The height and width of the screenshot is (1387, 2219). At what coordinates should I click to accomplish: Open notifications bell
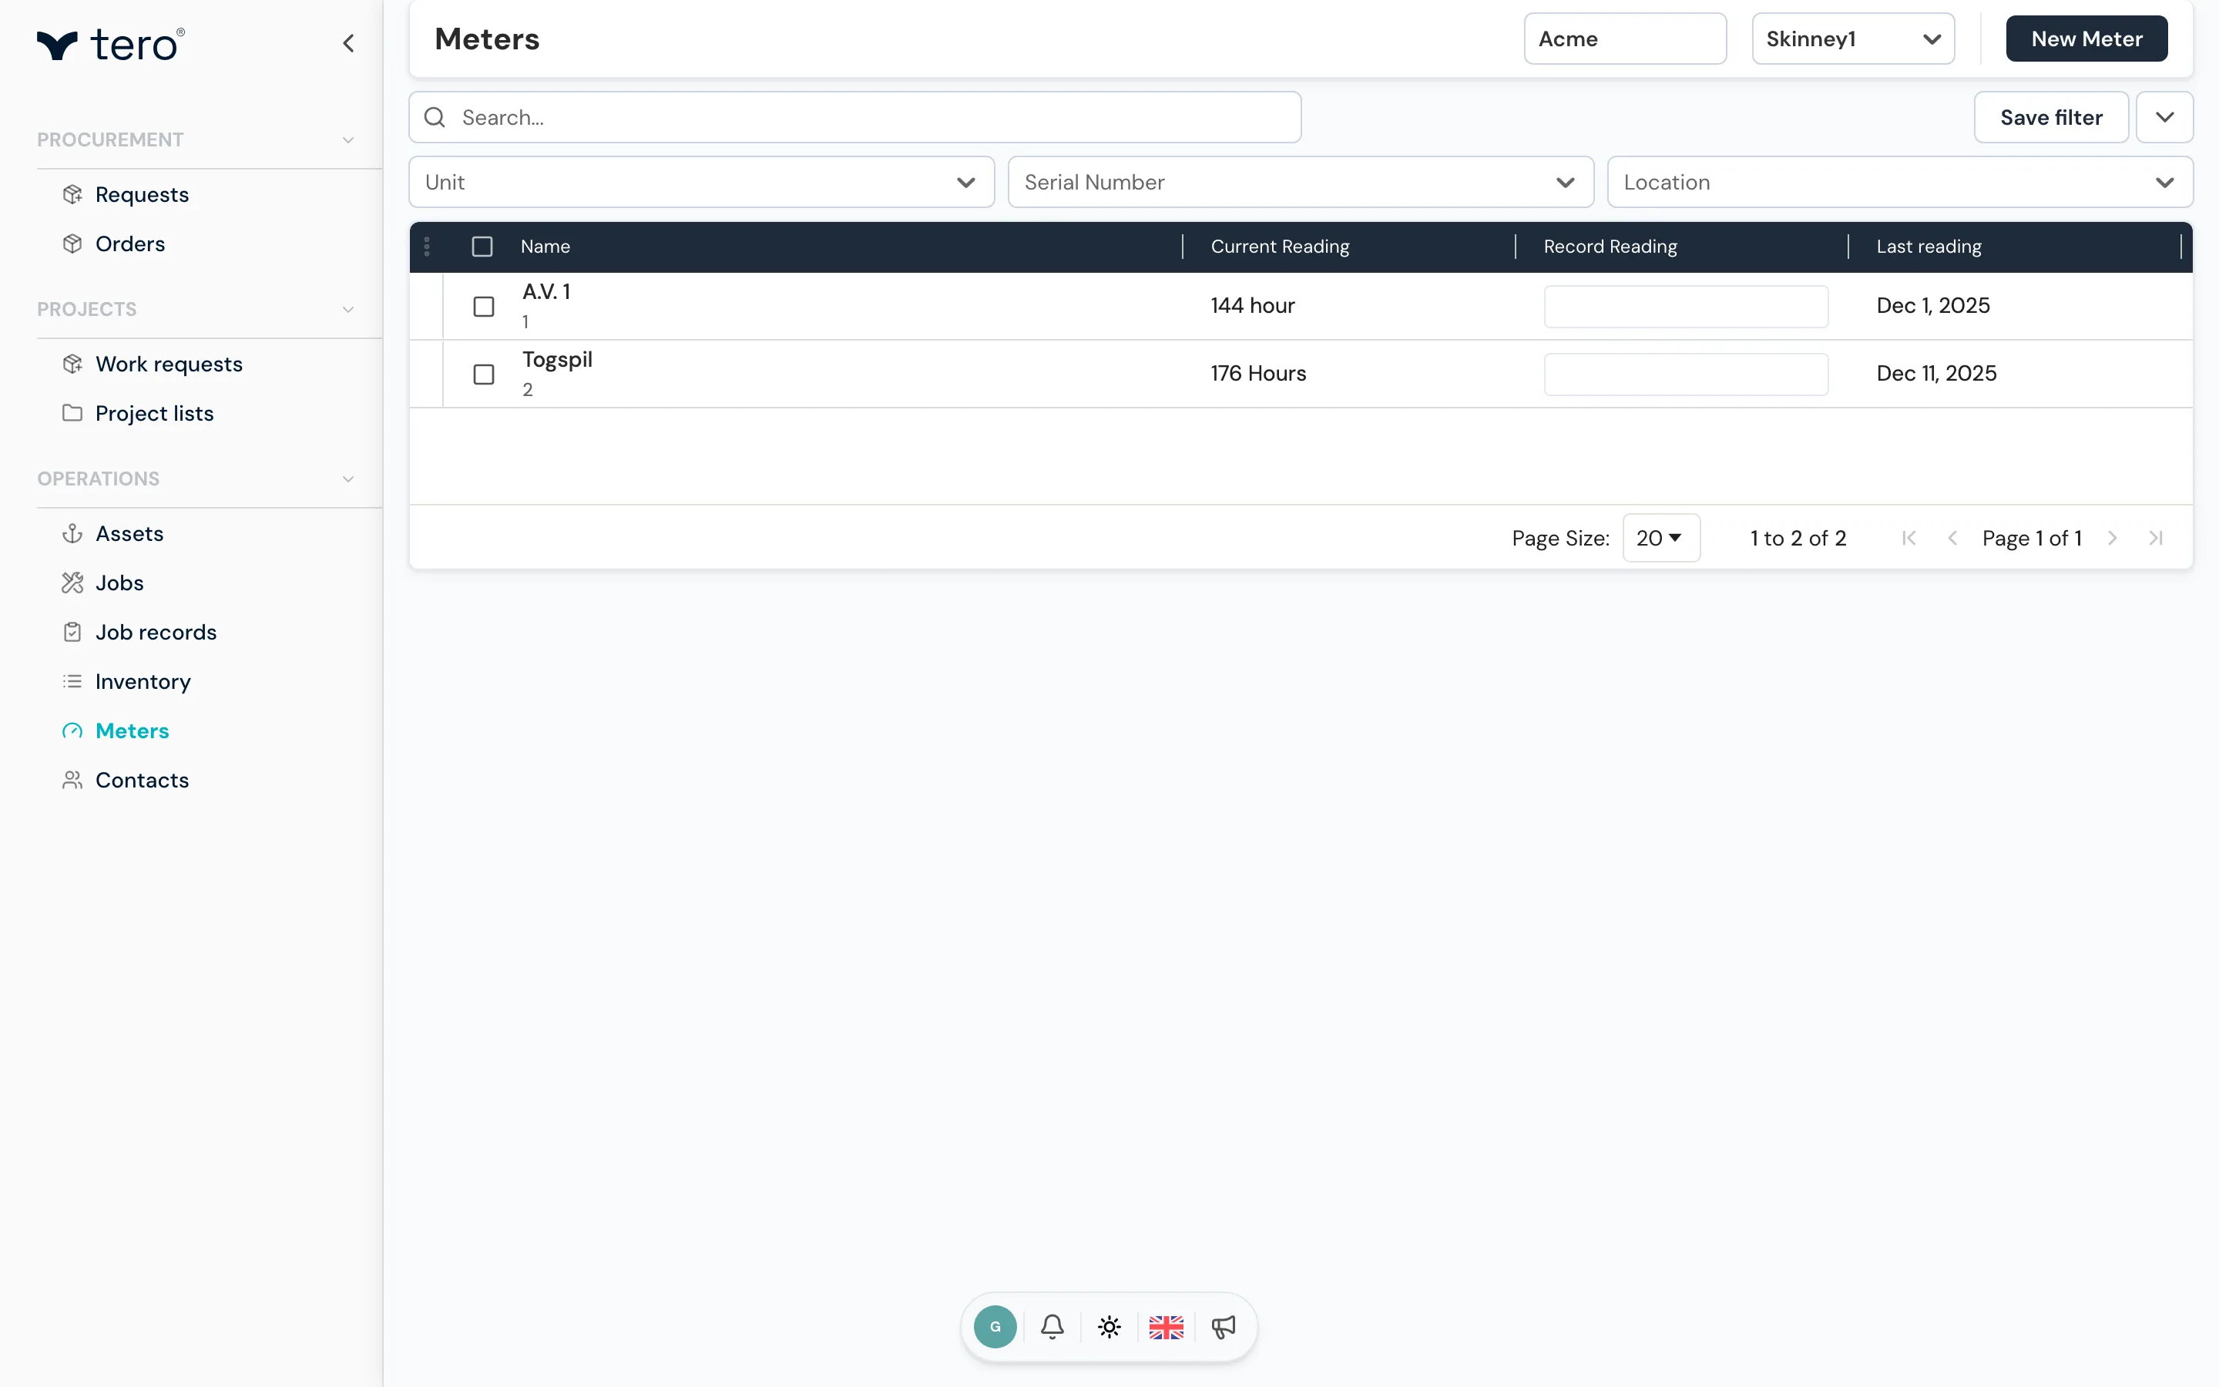pos(1052,1326)
